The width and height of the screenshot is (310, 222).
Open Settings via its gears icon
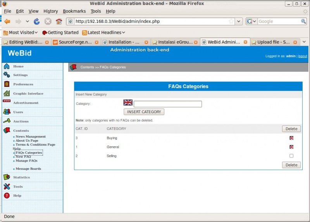click(x=7, y=75)
